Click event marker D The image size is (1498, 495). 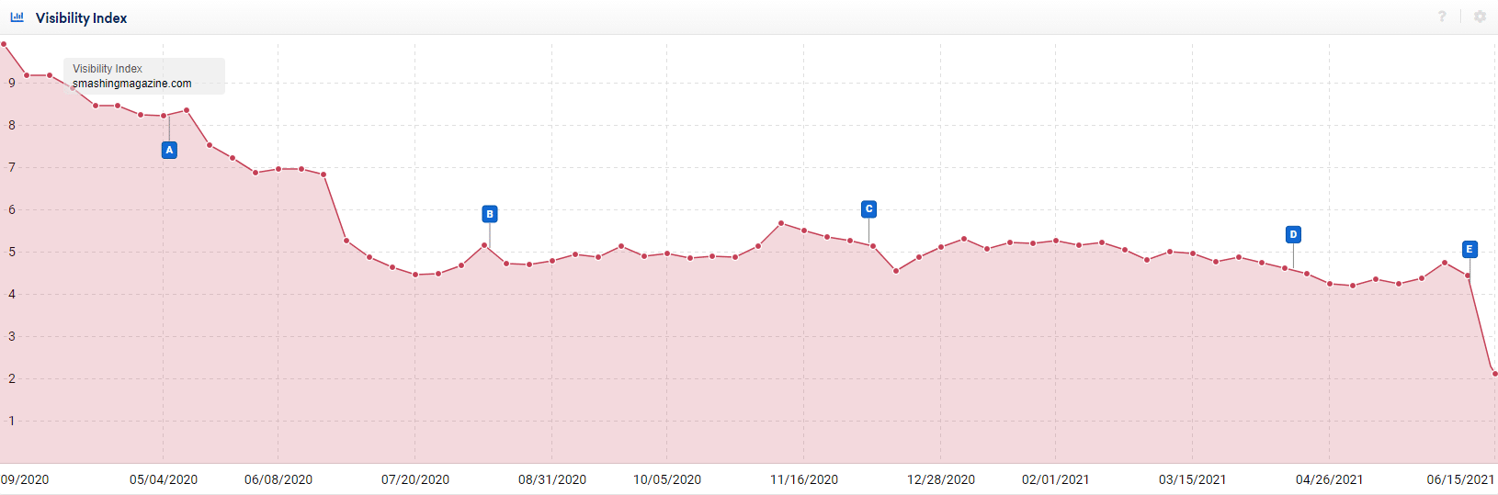tap(1293, 234)
